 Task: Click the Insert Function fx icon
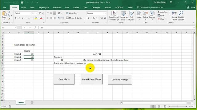pos(35,28)
